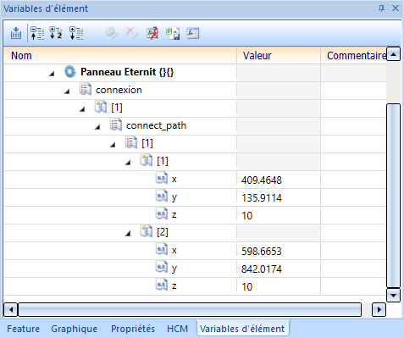Click the vertical scrollbar up arrow

pos(393,54)
